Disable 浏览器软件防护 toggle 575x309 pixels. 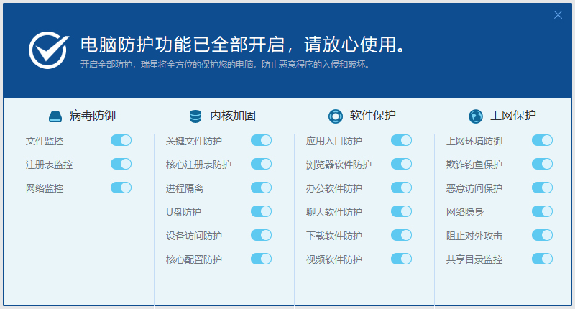tap(401, 165)
